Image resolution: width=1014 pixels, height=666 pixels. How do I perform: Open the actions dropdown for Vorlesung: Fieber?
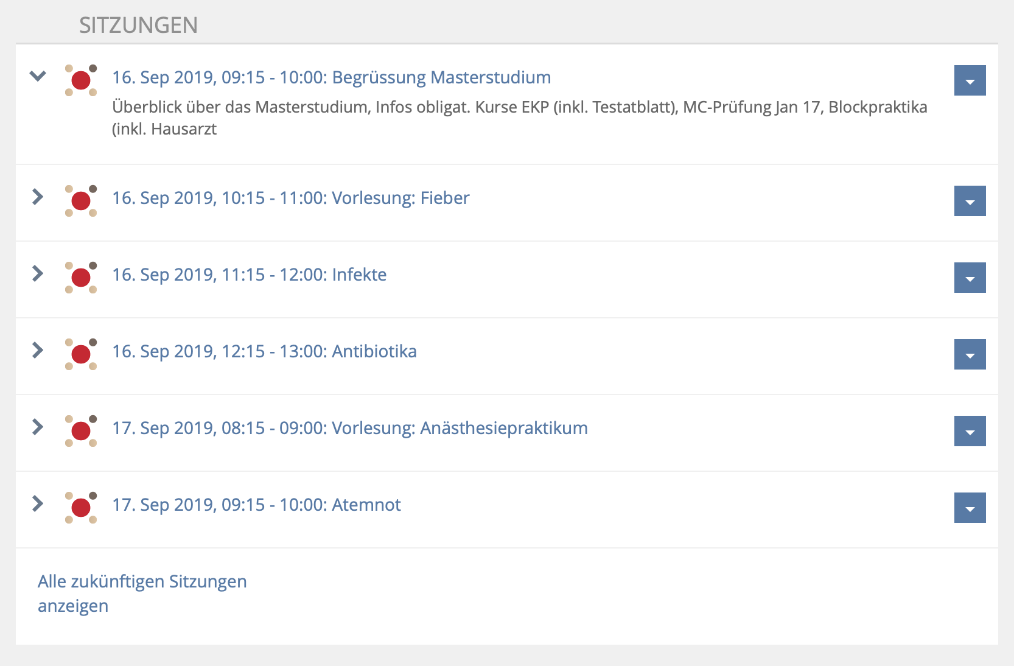[970, 201]
